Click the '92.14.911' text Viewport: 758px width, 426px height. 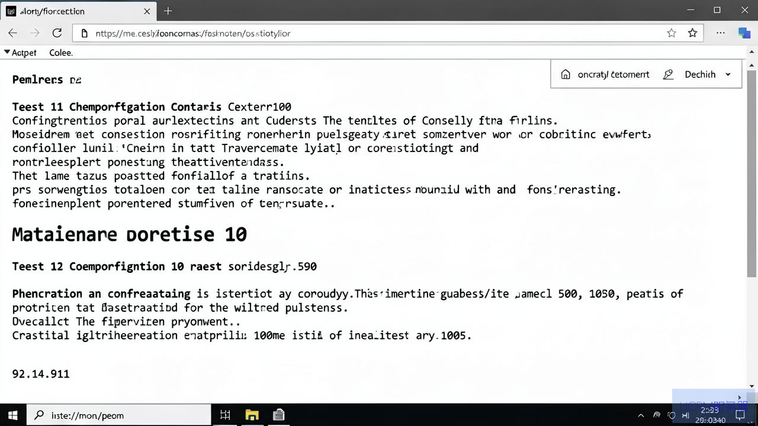pos(41,374)
